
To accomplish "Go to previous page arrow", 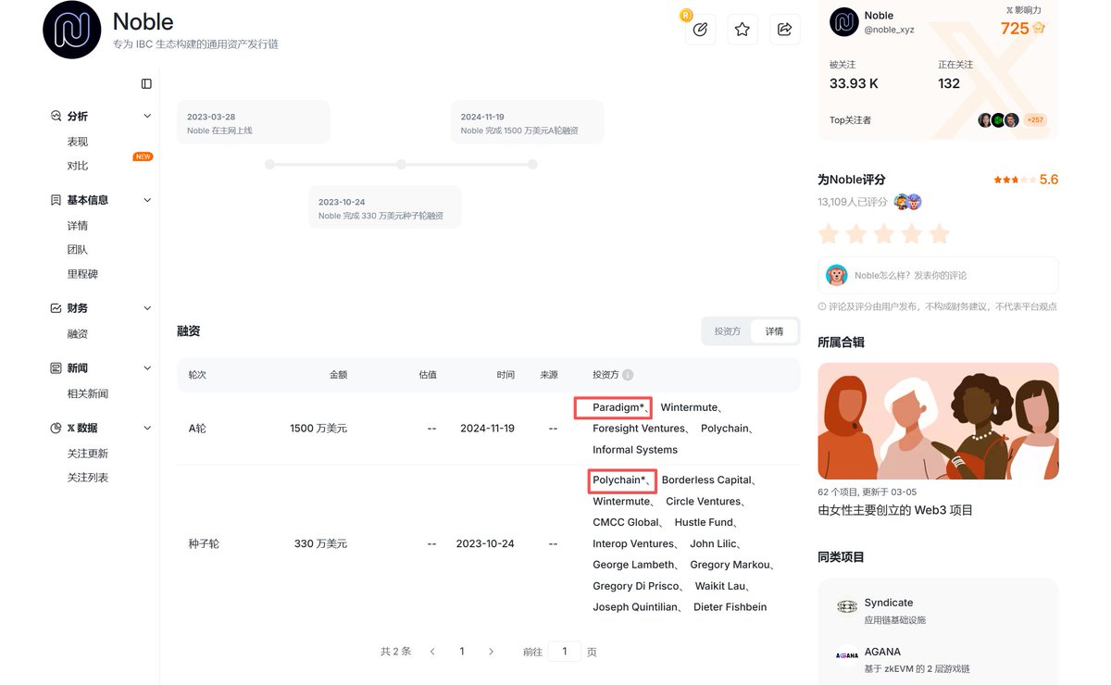I will (432, 652).
